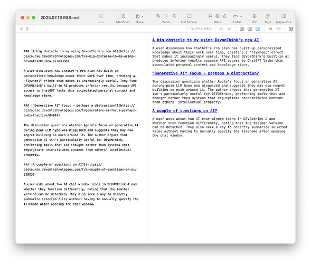Toggle the Inspectors sidebar
Viewport: 311px width, 264px height.
284,16
